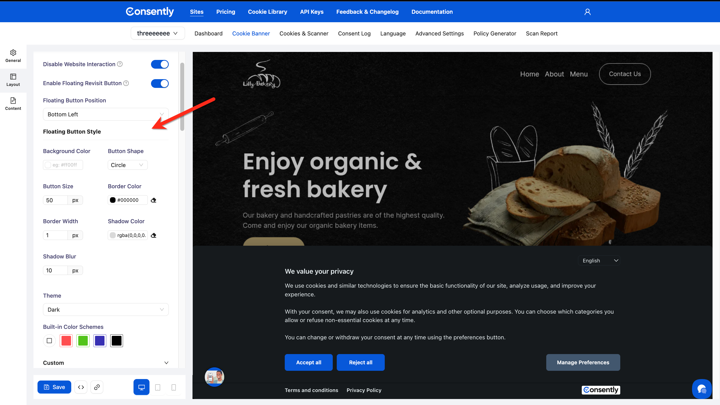The image size is (720, 405).
Task: Open the Cookies & Scanner tab
Action: [x=304, y=33]
